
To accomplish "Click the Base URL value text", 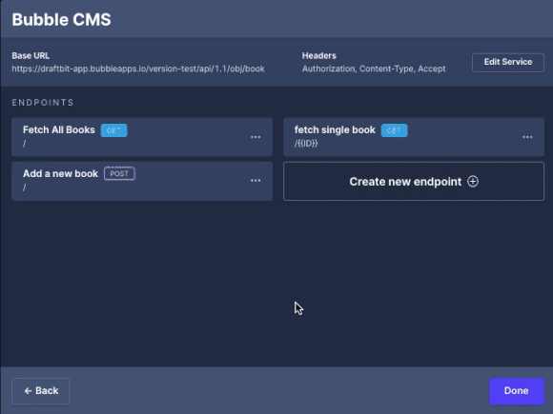I will 138,69.
